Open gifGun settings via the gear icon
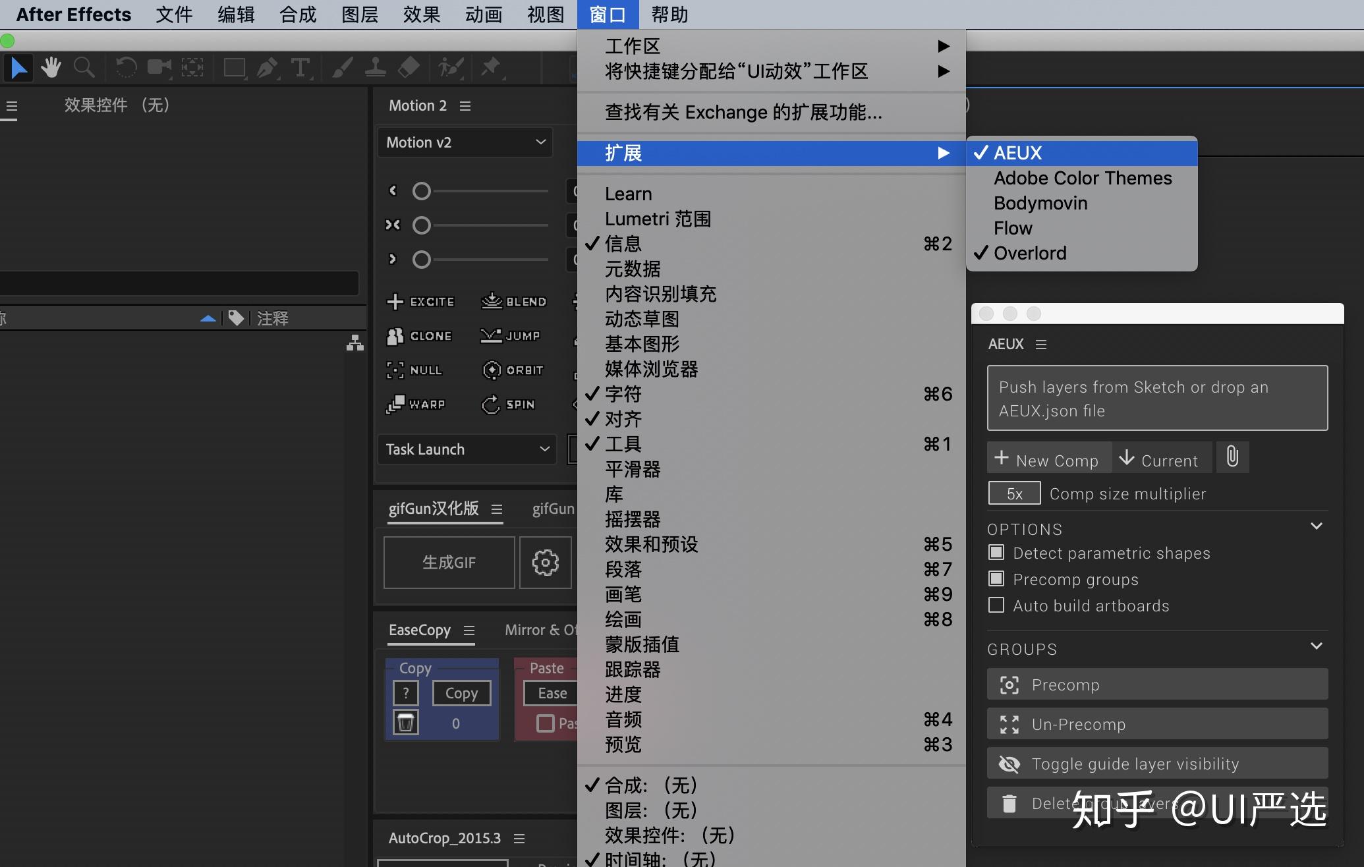The height and width of the screenshot is (867, 1364). tap(545, 562)
